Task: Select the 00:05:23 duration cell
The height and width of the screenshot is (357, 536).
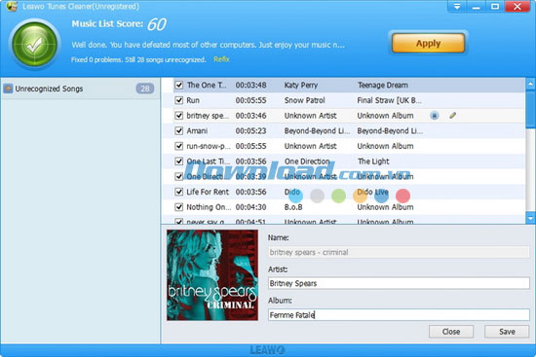Action: coord(250,130)
